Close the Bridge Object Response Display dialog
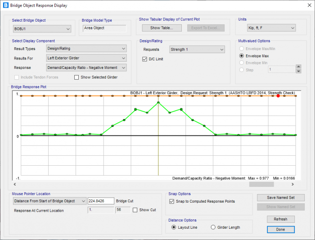 tap(310, 5)
